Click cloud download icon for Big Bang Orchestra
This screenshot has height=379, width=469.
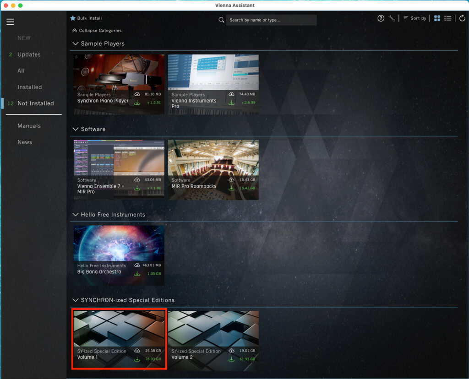pyautogui.click(x=137, y=265)
